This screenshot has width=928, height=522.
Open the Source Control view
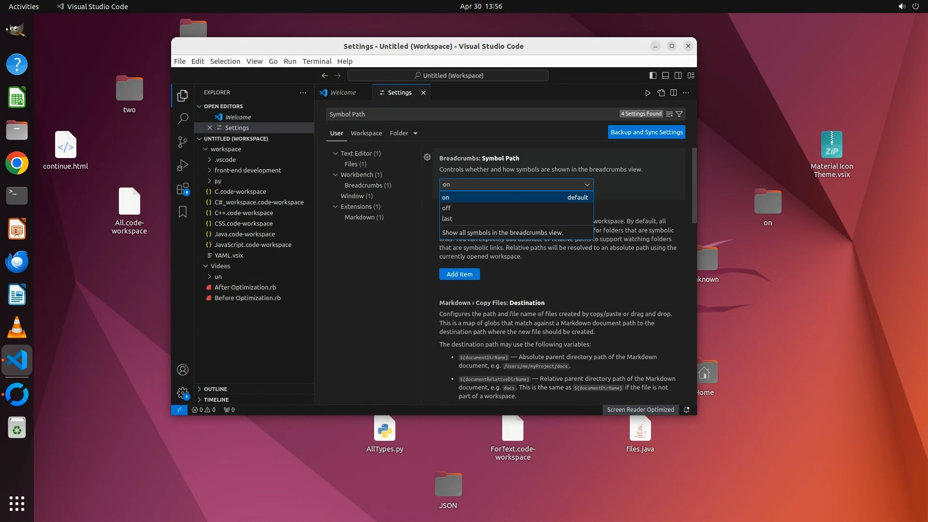(x=183, y=142)
